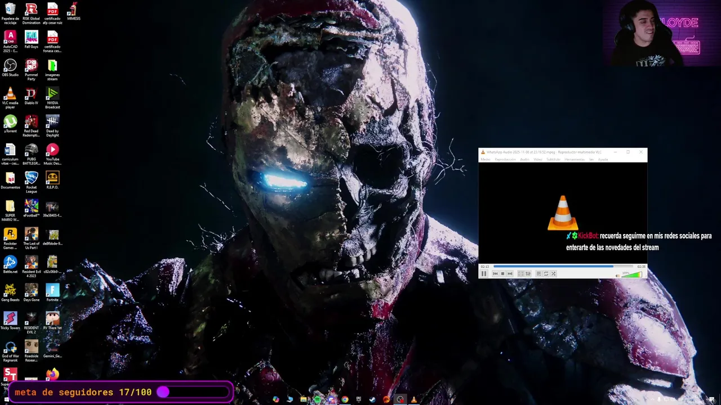The image size is (721, 405).
Task: Open Google Chrome from the taskbar
Action: point(345,399)
